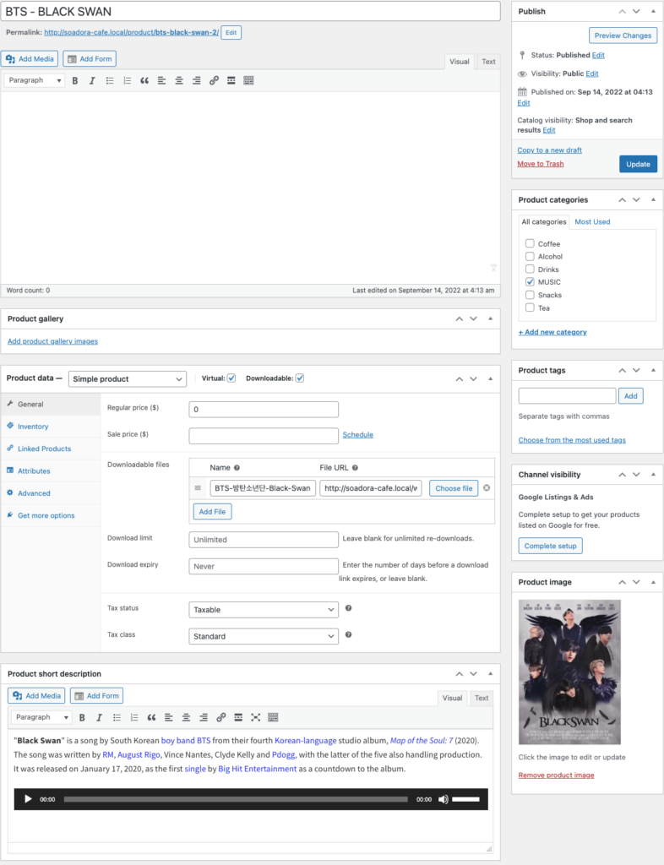Insert link in main editor toolbar
The image size is (664, 865).
pyautogui.click(x=214, y=80)
